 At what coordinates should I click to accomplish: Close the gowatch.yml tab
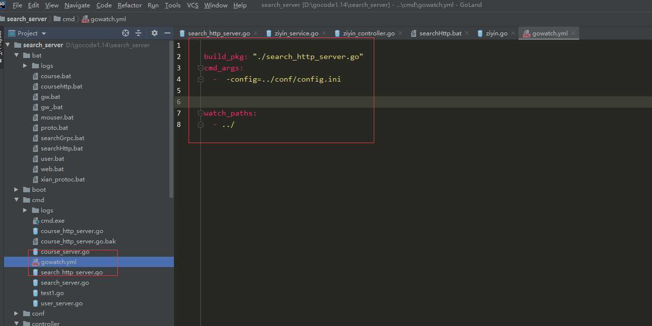(x=574, y=33)
